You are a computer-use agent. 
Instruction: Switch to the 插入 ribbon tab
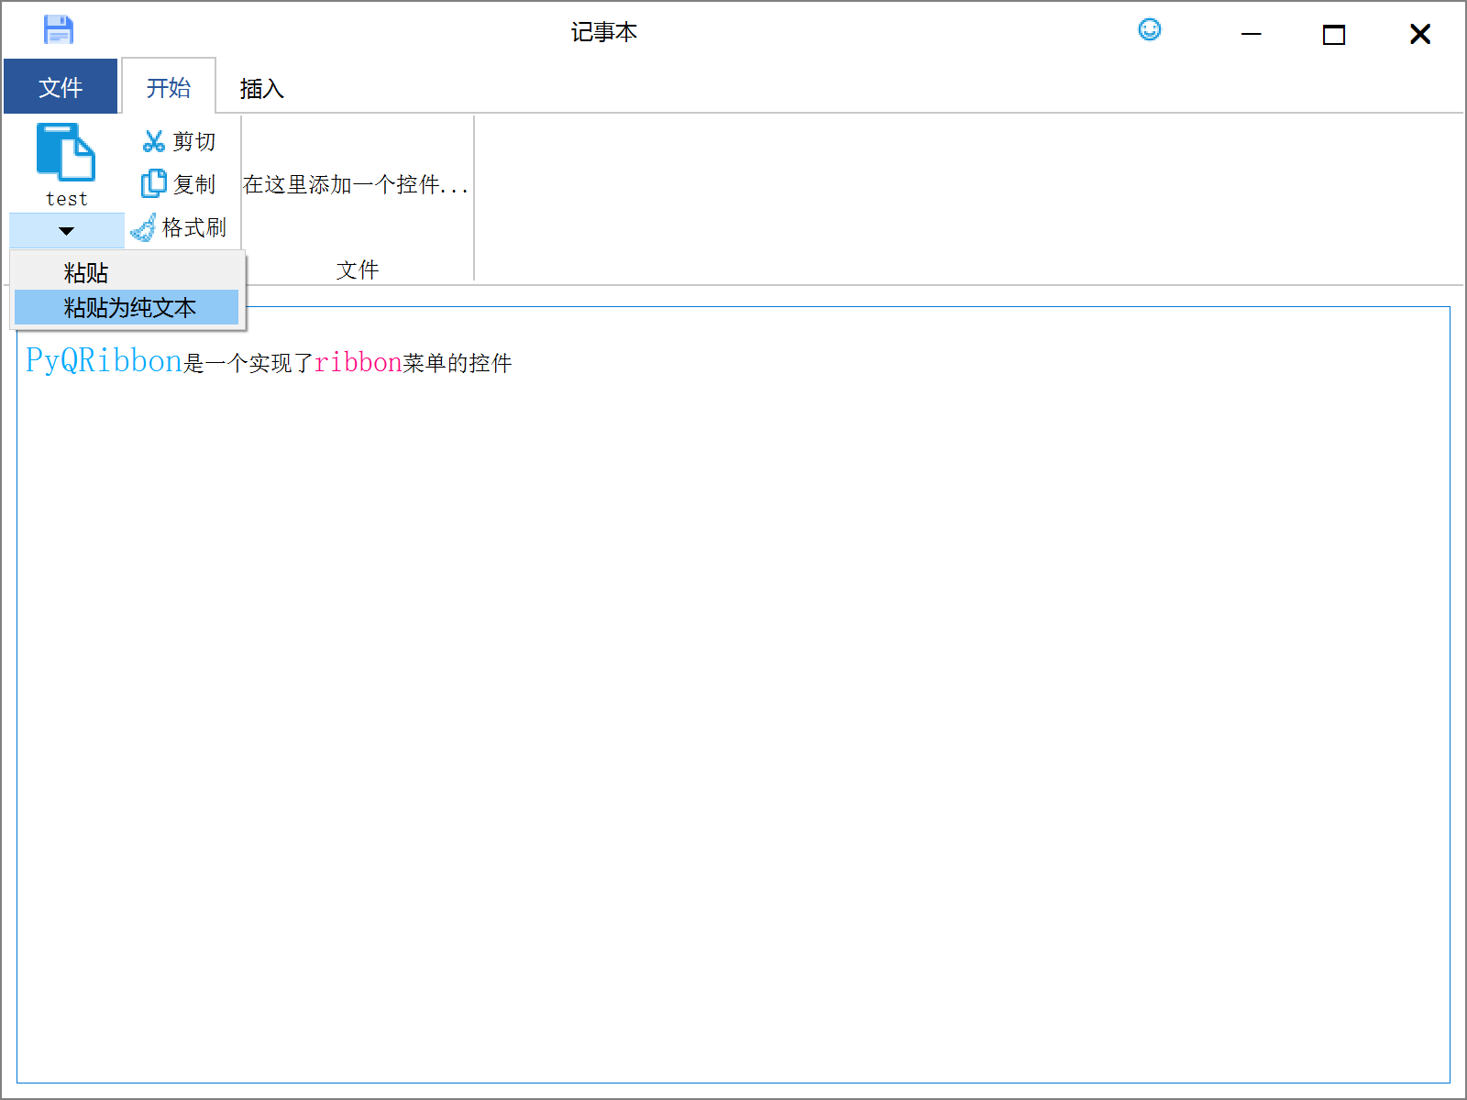point(260,89)
